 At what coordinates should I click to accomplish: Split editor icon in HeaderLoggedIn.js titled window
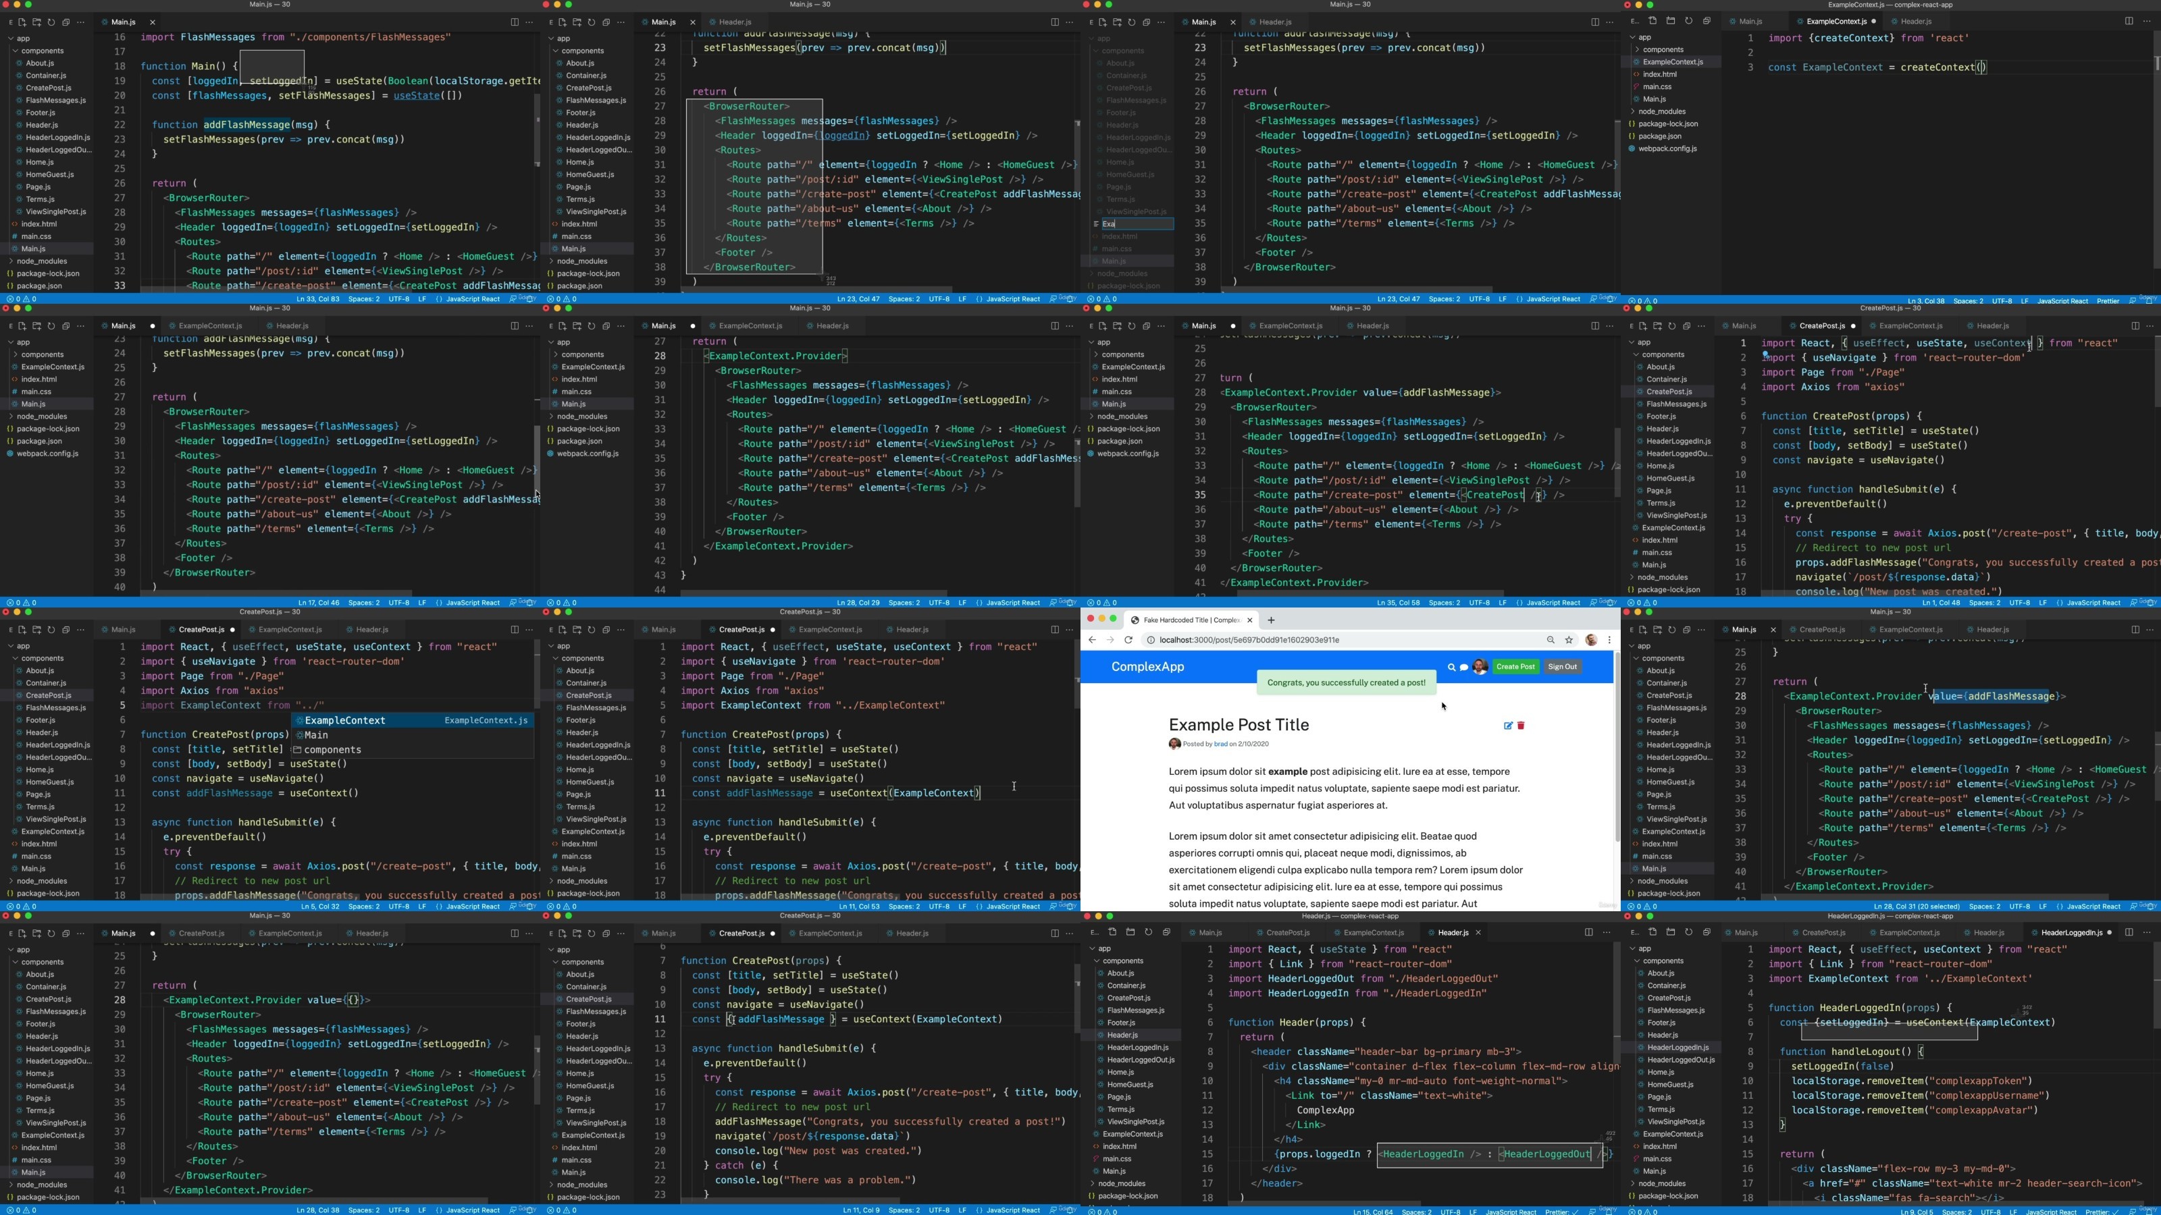point(2129,932)
